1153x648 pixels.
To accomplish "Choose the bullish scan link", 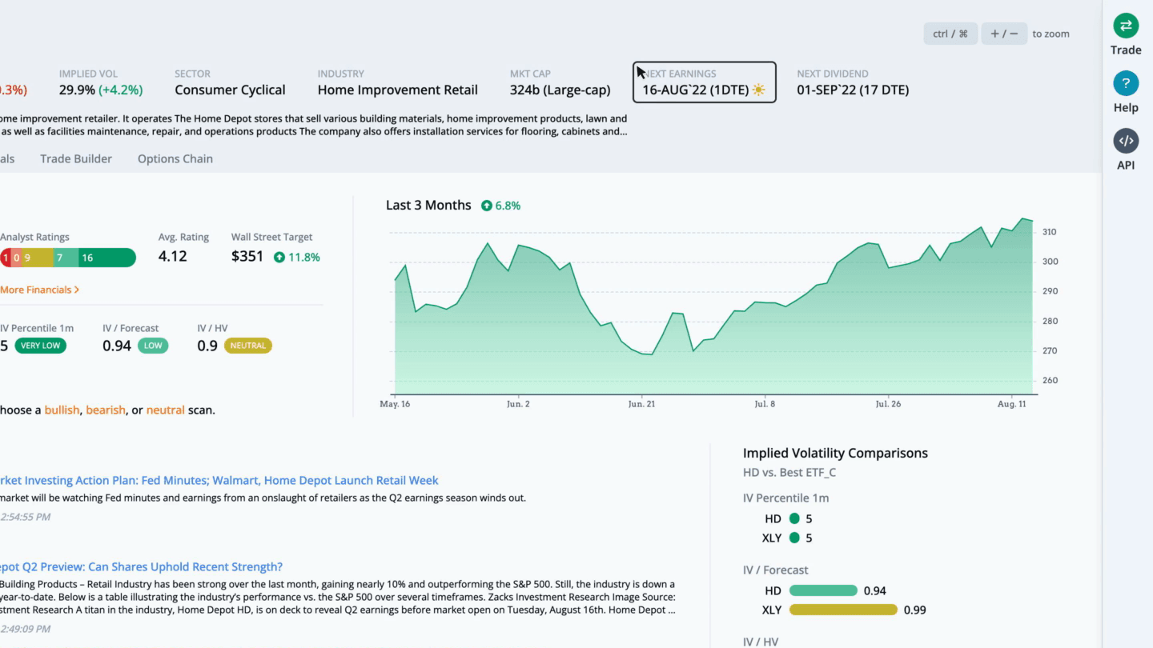I will 62,410.
